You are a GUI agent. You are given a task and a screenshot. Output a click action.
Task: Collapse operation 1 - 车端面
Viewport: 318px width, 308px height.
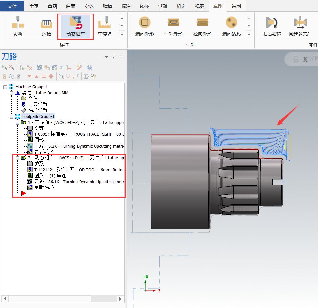pos(18,123)
